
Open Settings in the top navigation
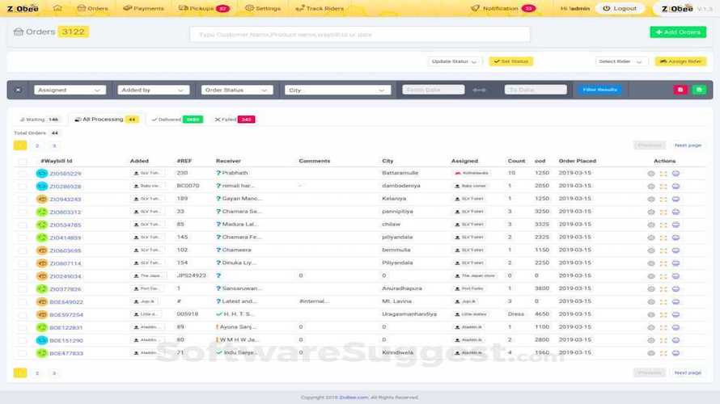pyautogui.click(x=263, y=8)
